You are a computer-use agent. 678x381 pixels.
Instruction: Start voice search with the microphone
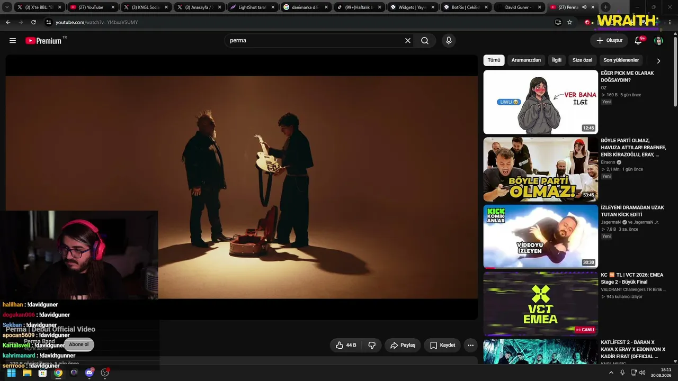[x=449, y=41]
